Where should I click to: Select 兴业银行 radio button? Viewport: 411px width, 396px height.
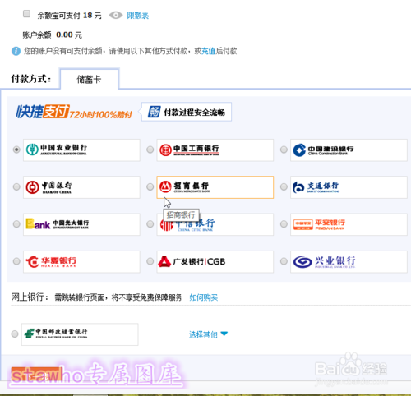point(284,261)
